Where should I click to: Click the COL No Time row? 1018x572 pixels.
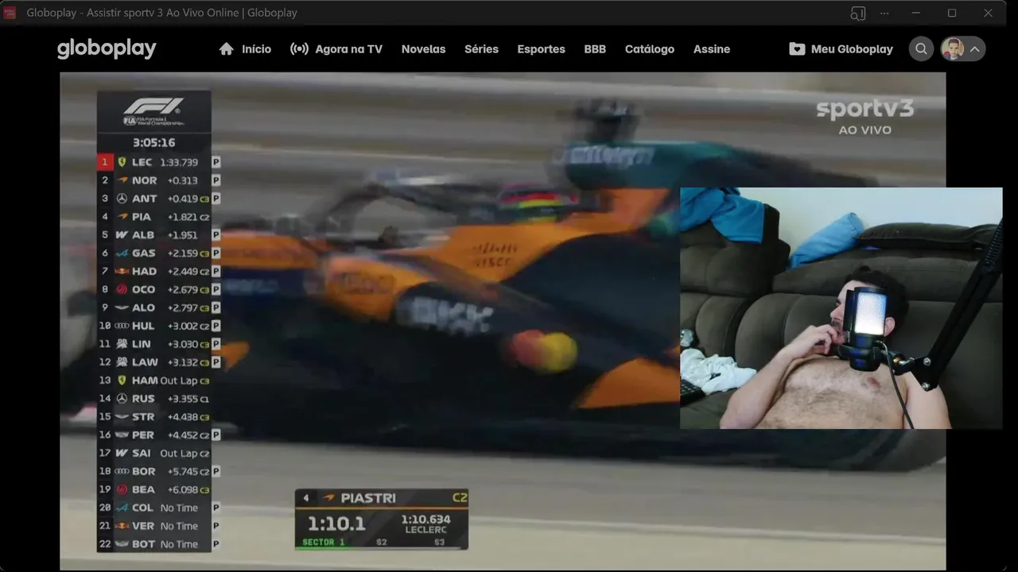click(x=158, y=508)
